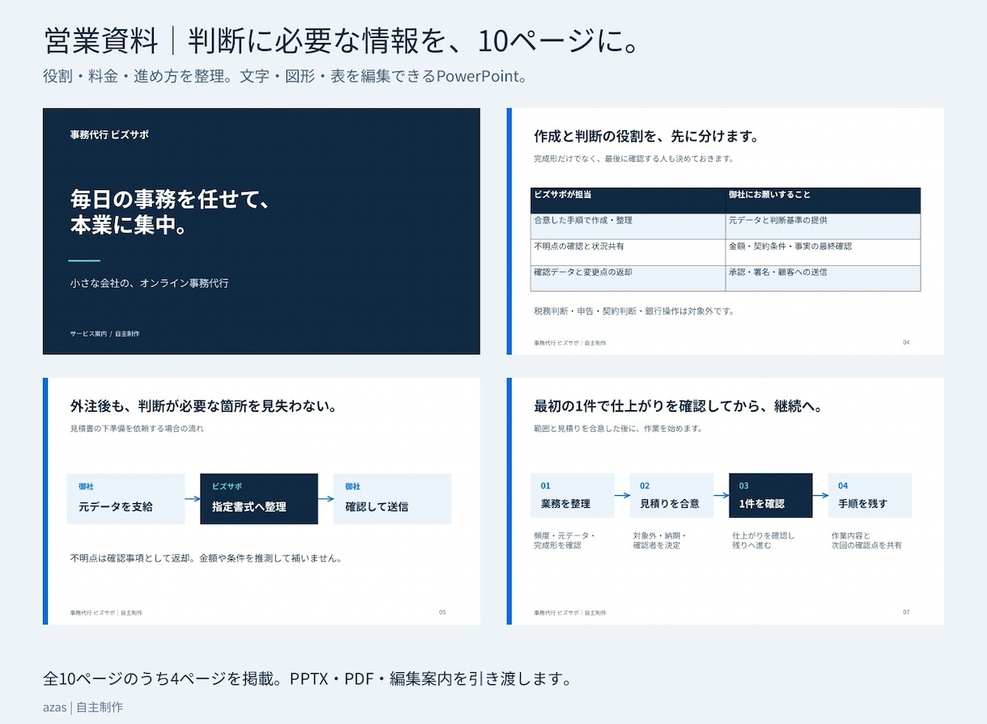Click the caption 対象外・納期・確認者を決定
The width and height of the screenshot is (987, 724).
click(x=660, y=540)
